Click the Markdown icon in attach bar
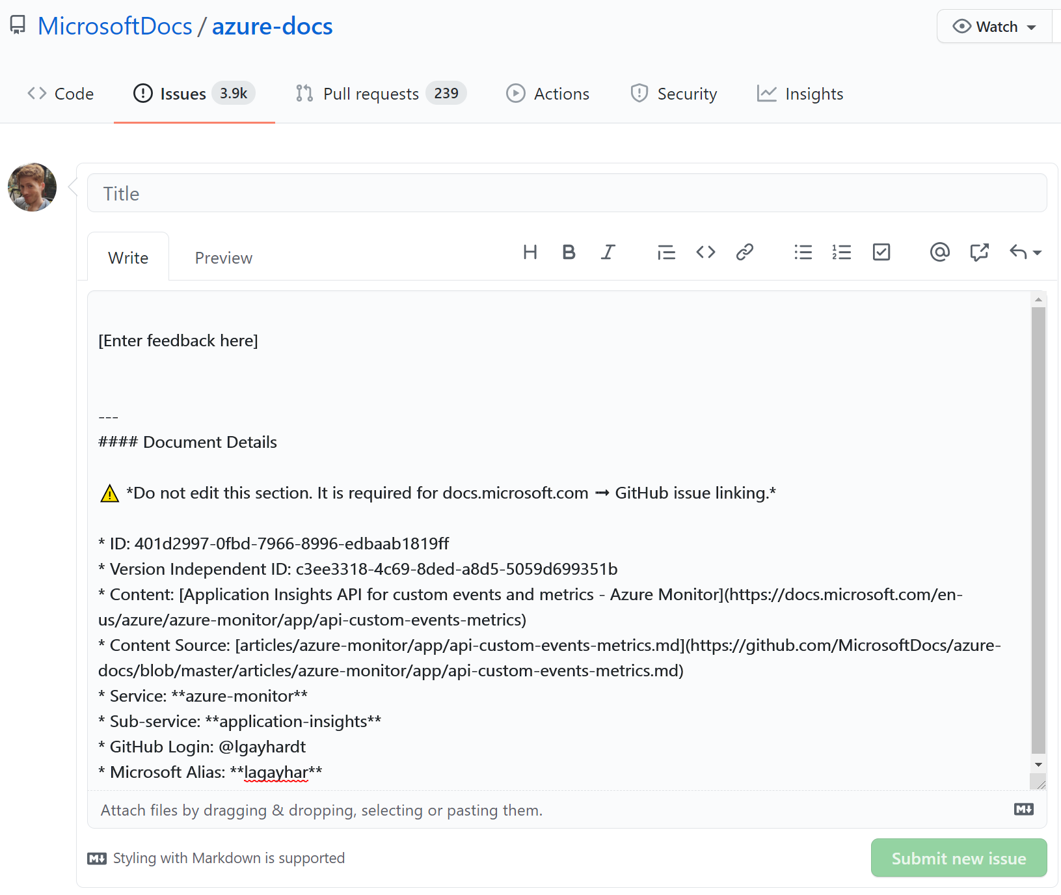The image size is (1061, 895). pyautogui.click(x=1023, y=809)
